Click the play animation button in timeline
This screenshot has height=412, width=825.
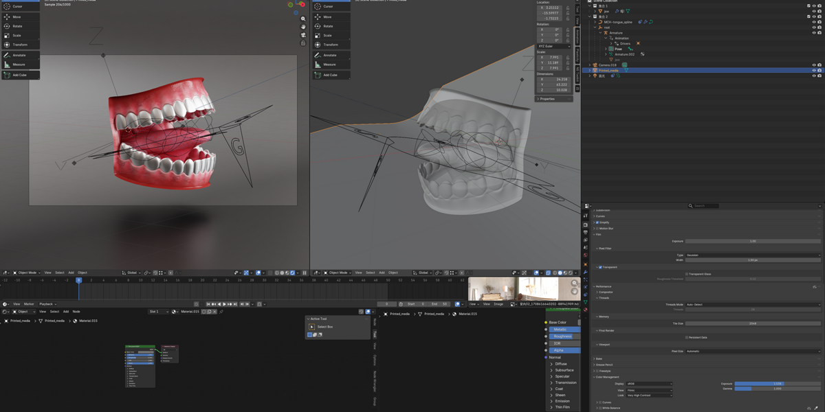[x=224, y=304]
